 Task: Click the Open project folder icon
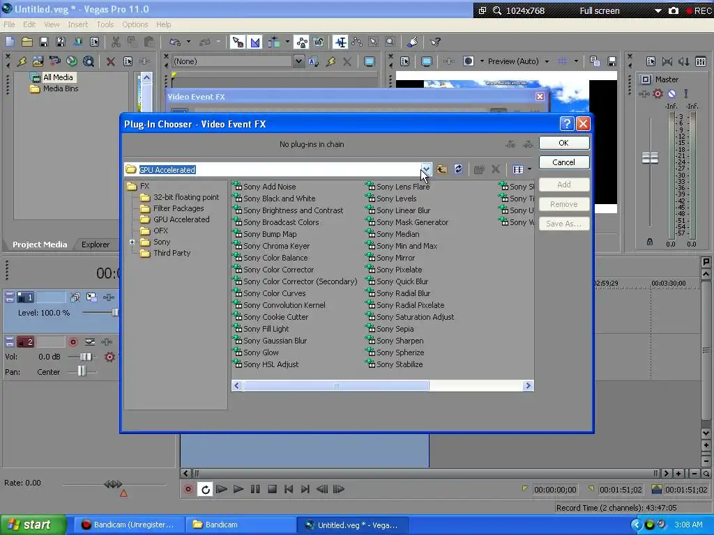click(27, 42)
